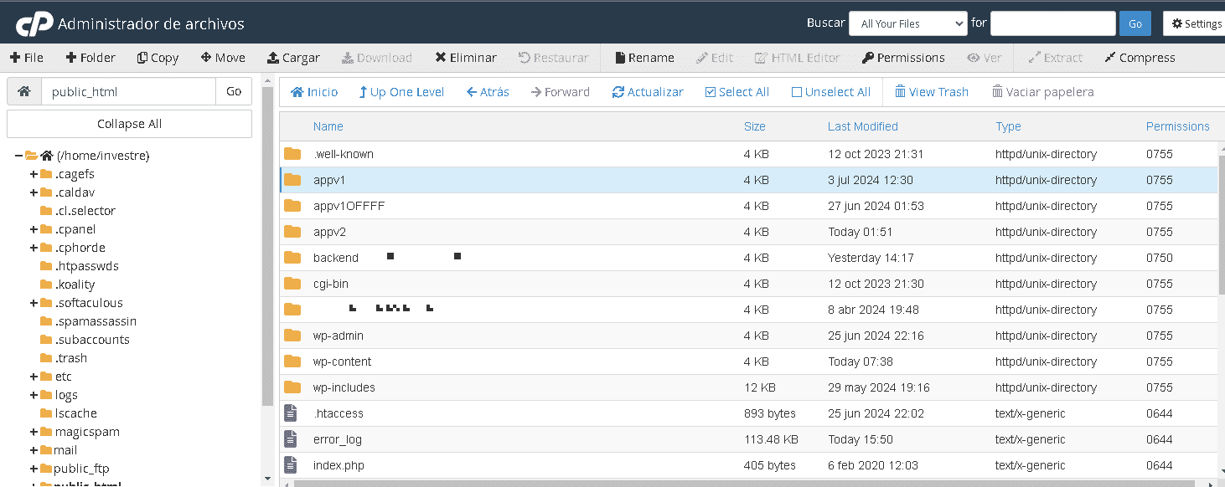This screenshot has height=487, width=1225.
Task: Open the All Your Files search dropdown
Action: pyautogui.click(x=908, y=23)
